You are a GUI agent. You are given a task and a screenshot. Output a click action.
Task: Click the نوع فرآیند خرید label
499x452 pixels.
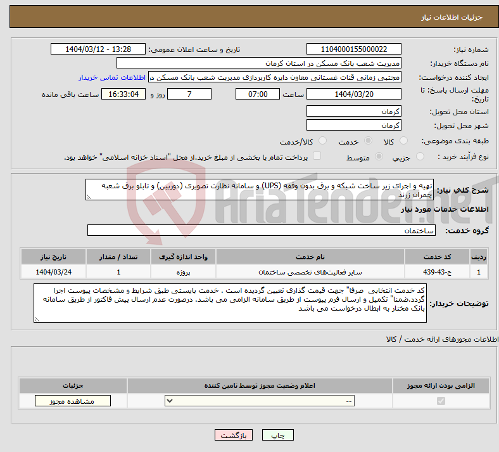(x=463, y=157)
